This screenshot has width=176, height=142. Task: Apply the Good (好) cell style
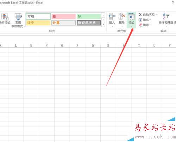(89, 16)
